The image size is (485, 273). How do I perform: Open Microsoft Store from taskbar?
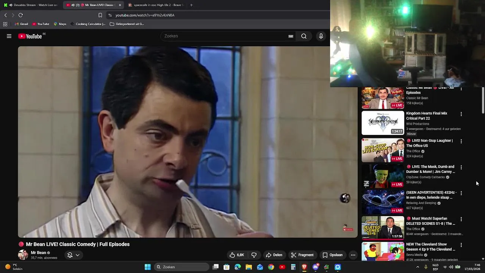tap(227, 267)
